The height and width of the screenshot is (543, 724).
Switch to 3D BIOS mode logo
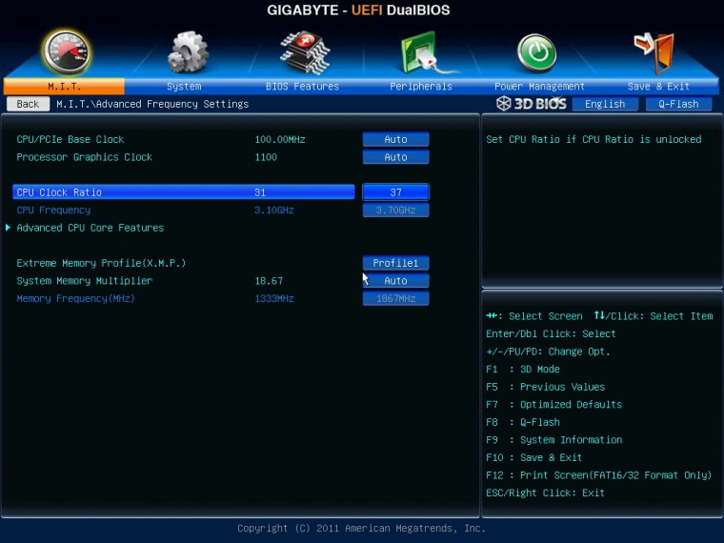pos(531,104)
